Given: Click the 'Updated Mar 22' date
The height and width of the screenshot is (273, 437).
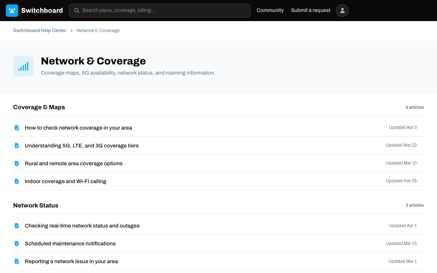Looking at the screenshot, I should tap(401, 145).
